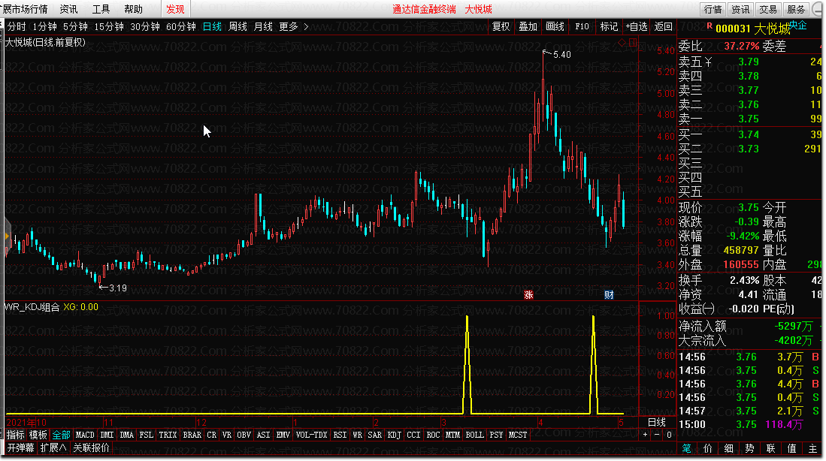Screen dimensions: 826x461
Task: Add stock via +自选 button
Action: coord(637,26)
